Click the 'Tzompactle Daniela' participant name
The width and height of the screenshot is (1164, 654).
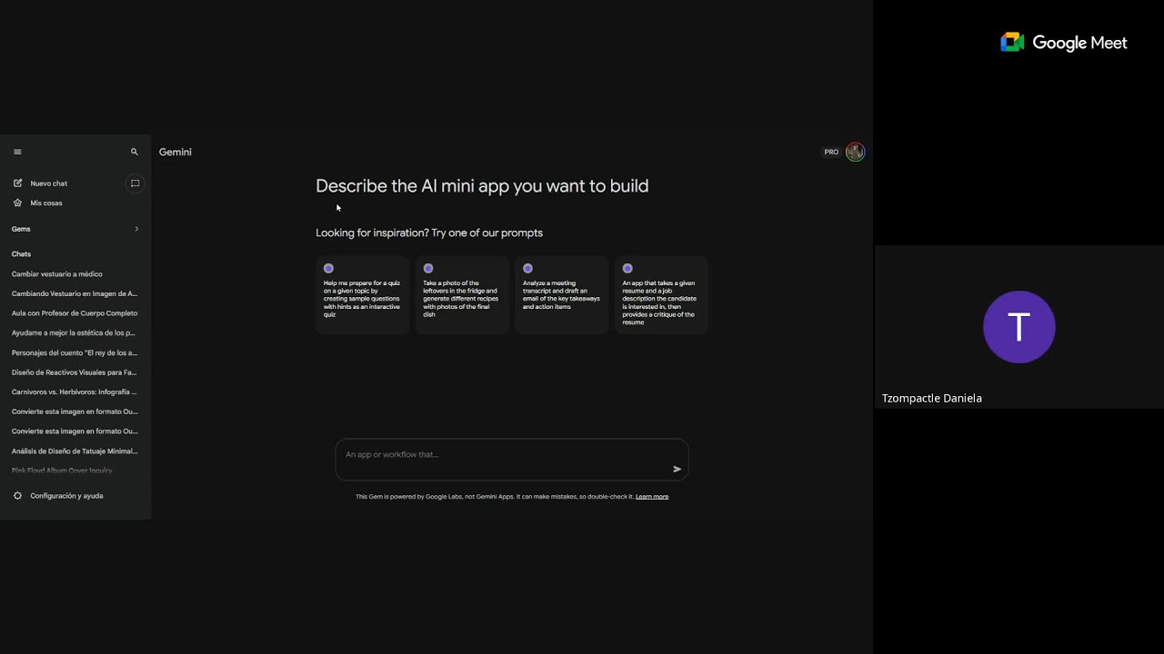(932, 398)
